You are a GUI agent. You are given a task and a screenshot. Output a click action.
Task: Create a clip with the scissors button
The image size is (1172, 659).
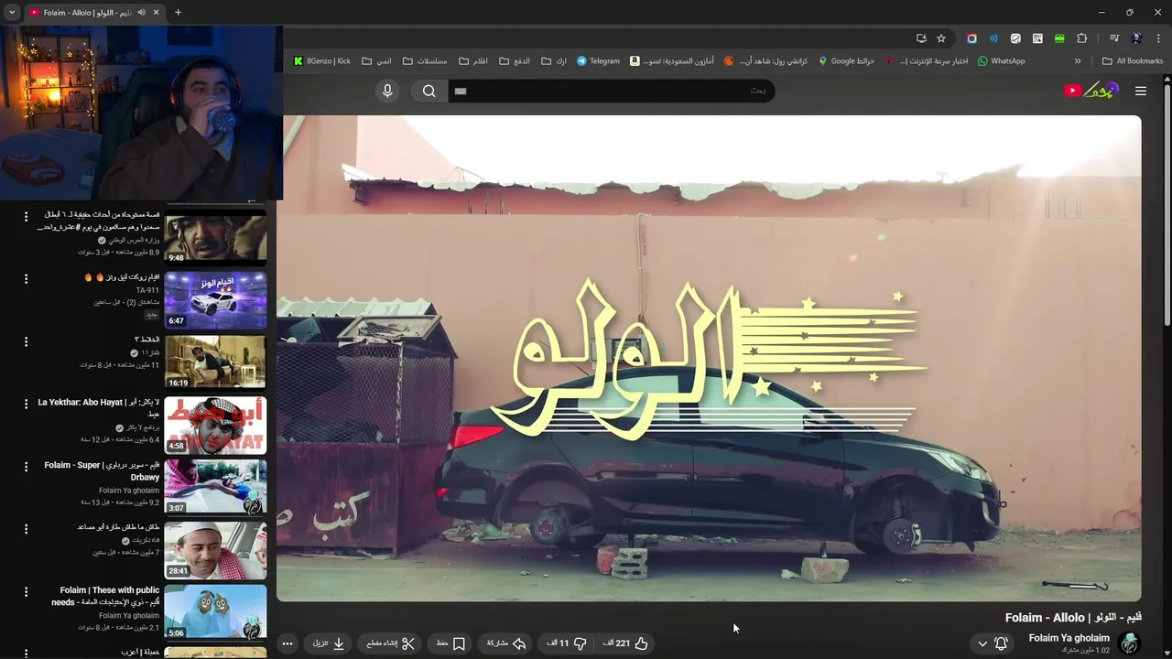tap(391, 643)
